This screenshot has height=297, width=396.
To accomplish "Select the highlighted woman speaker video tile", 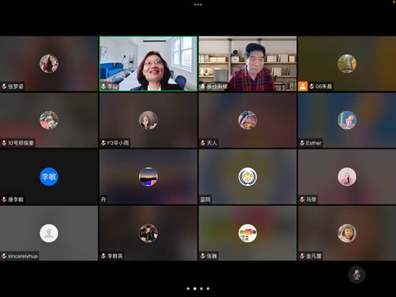I will click(x=148, y=64).
